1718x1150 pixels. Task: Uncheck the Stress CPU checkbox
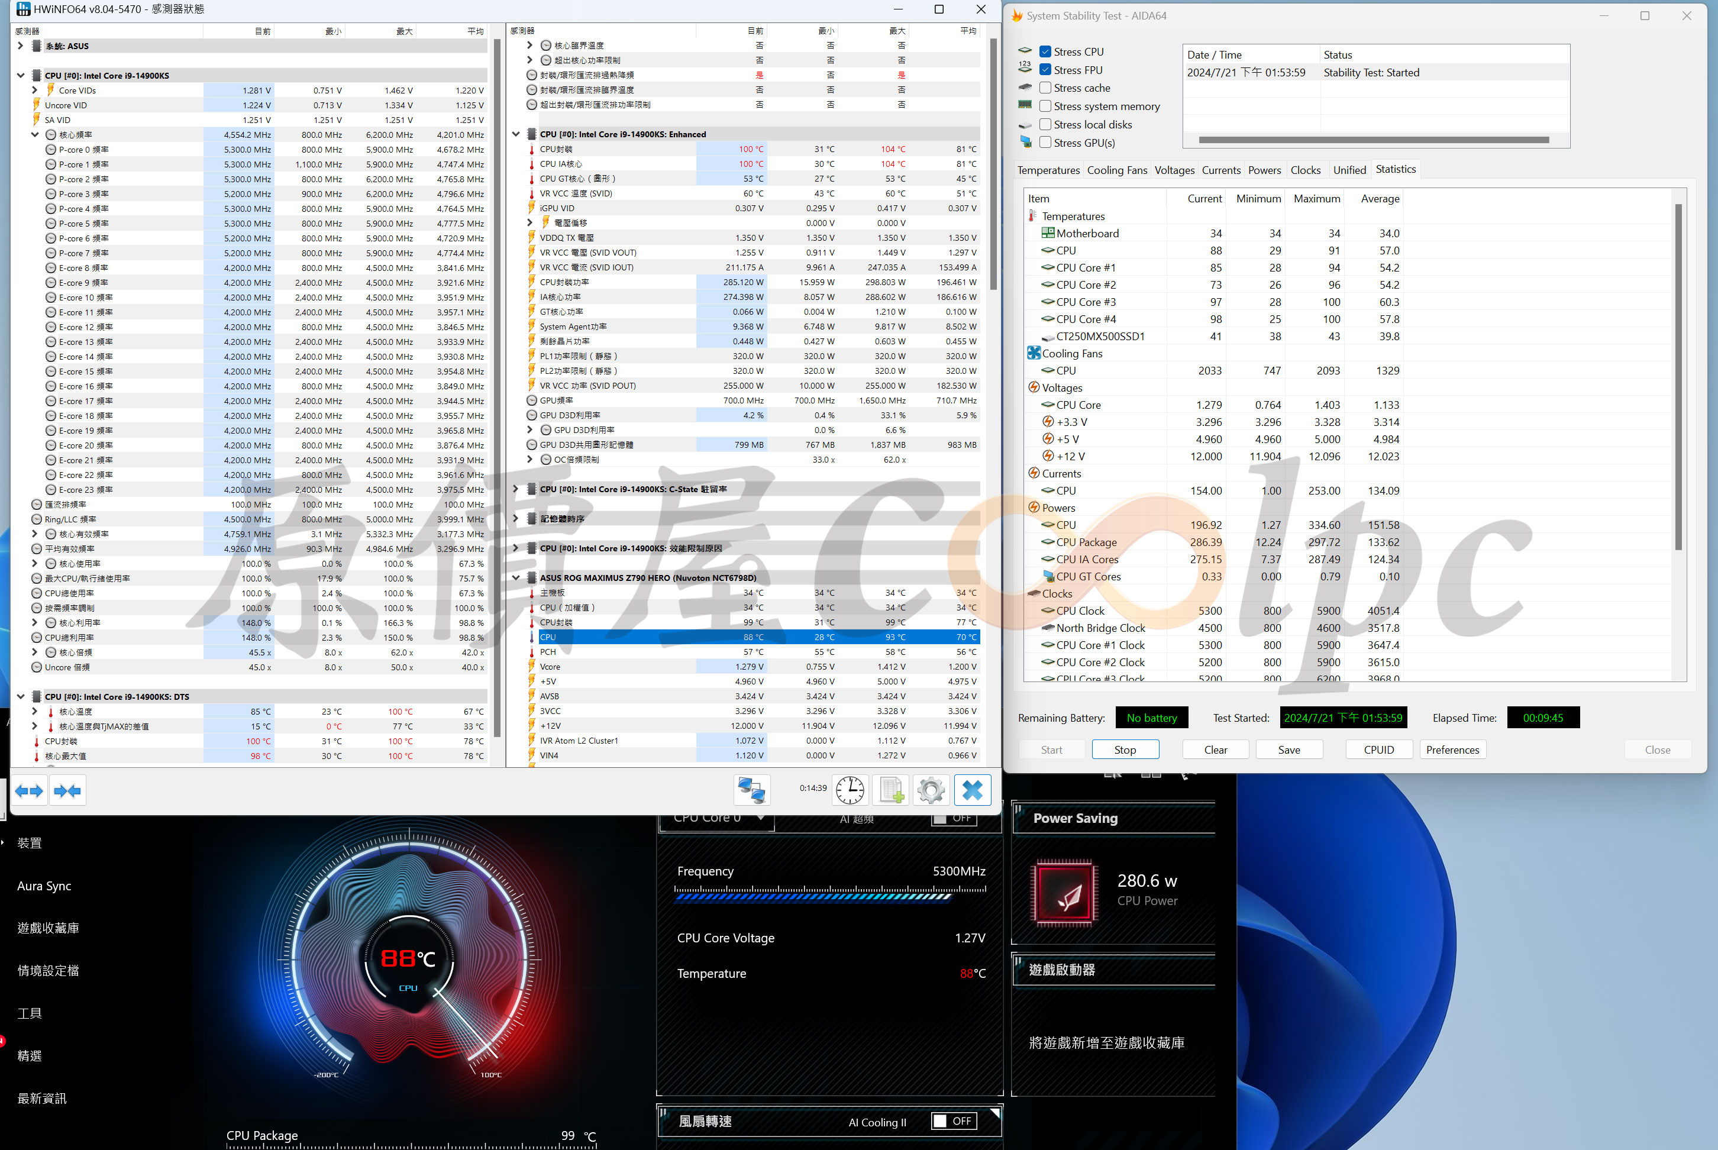pos(1045,52)
